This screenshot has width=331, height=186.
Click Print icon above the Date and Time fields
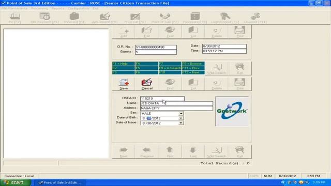(240, 32)
